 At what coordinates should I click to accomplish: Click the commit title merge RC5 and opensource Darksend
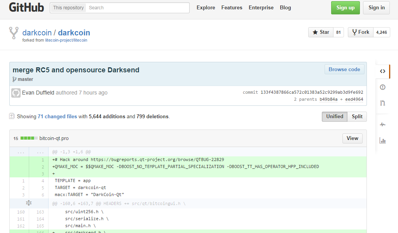(76, 70)
